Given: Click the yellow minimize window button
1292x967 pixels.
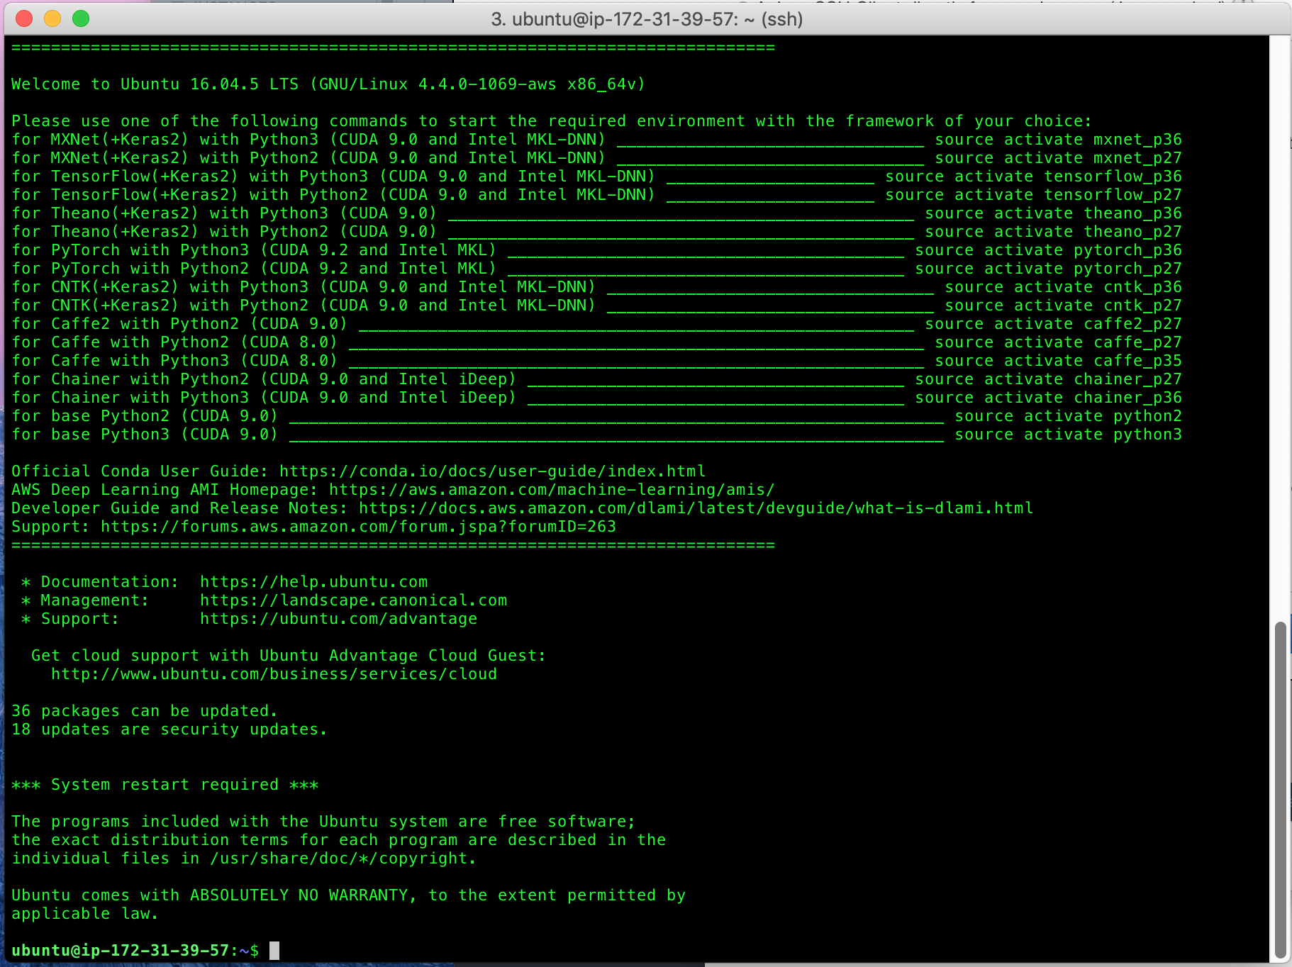Looking at the screenshot, I should 52,18.
